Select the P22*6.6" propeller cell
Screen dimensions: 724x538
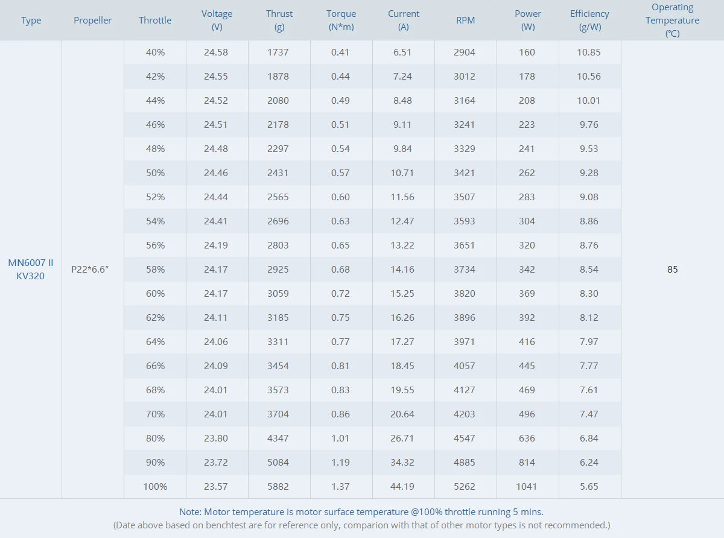click(x=90, y=270)
